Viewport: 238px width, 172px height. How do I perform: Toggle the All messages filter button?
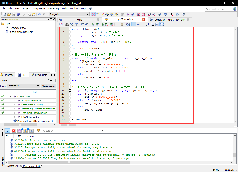tap(7, 131)
